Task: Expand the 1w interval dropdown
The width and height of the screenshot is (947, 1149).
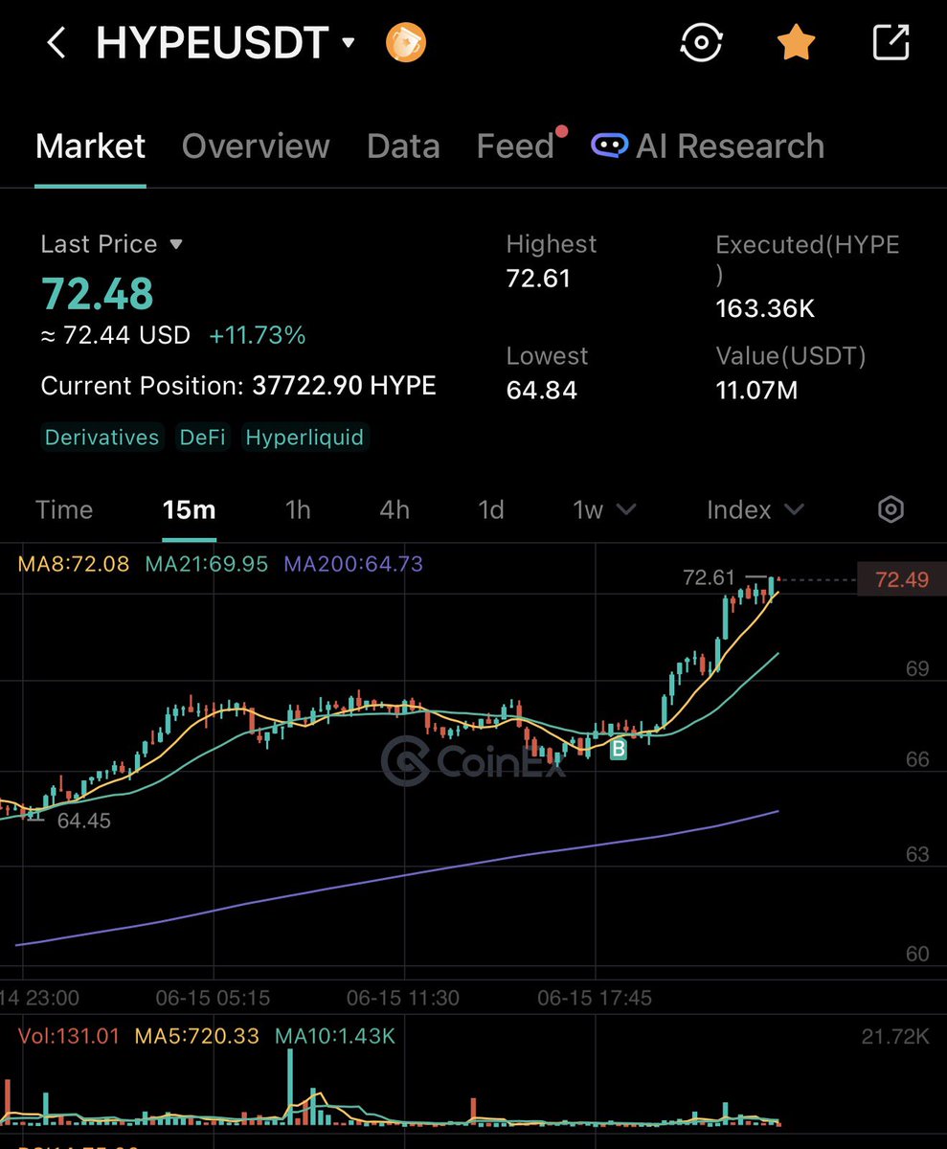Action: pyautogui.click(x=604, y=509)
